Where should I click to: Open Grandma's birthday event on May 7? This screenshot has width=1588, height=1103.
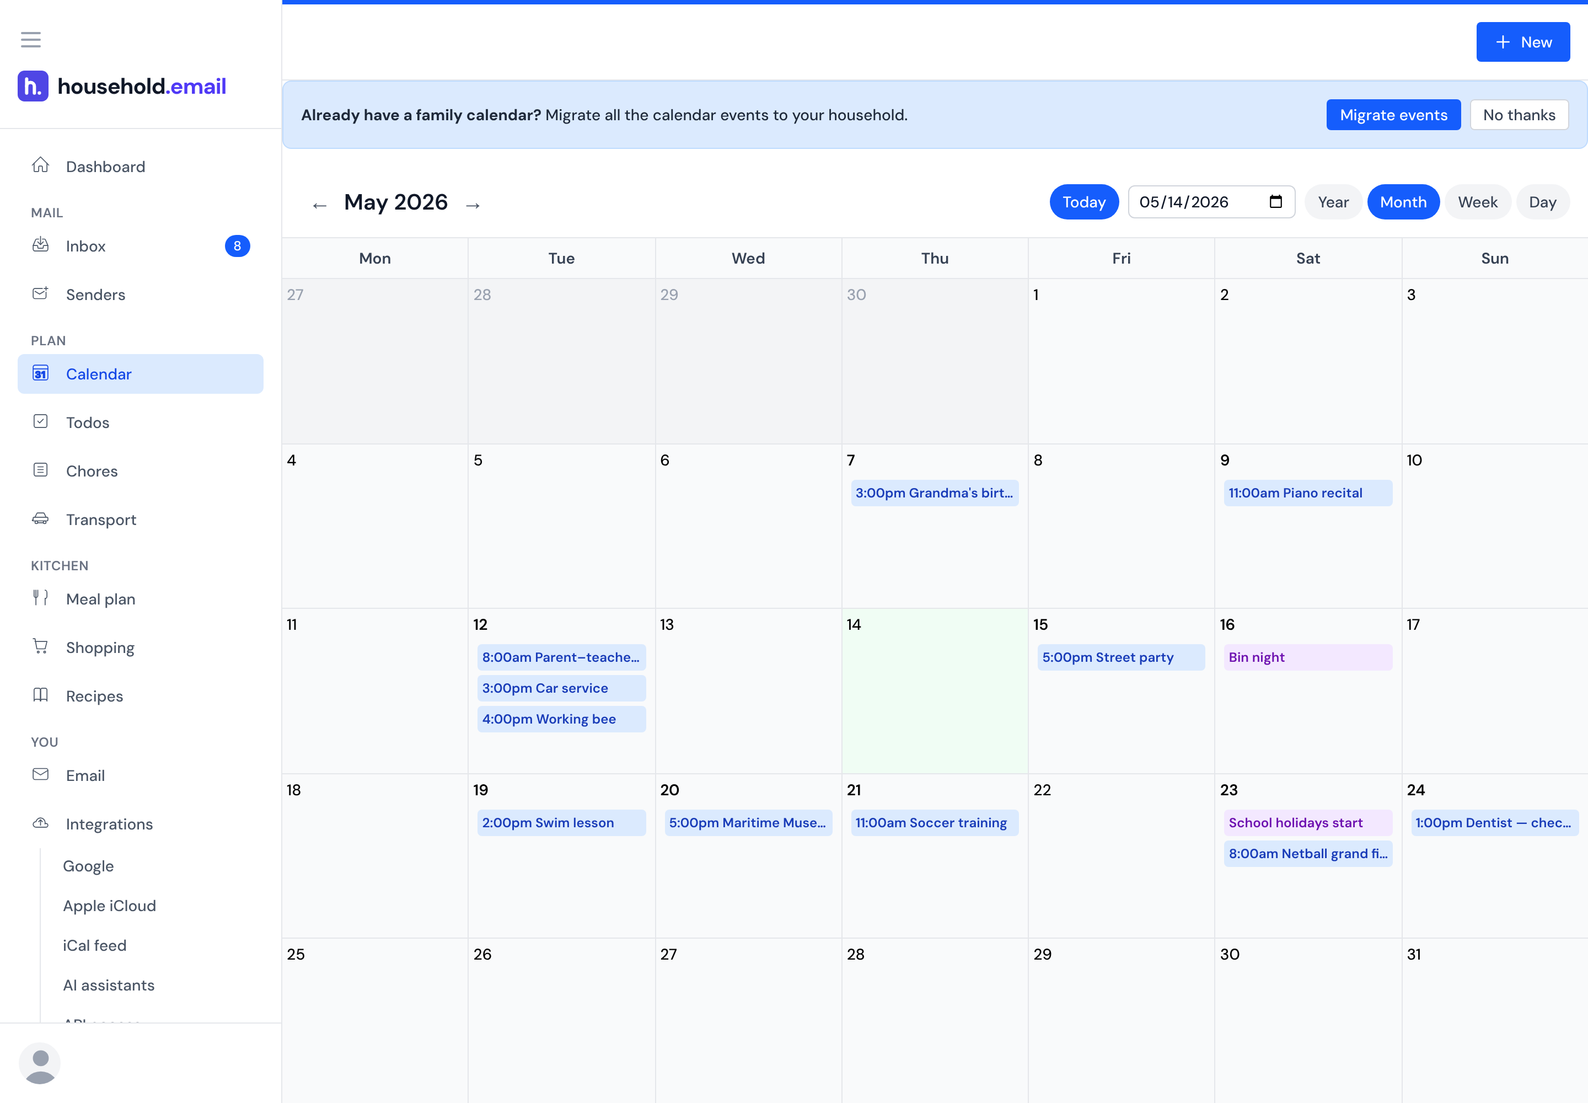pos(934,492)
